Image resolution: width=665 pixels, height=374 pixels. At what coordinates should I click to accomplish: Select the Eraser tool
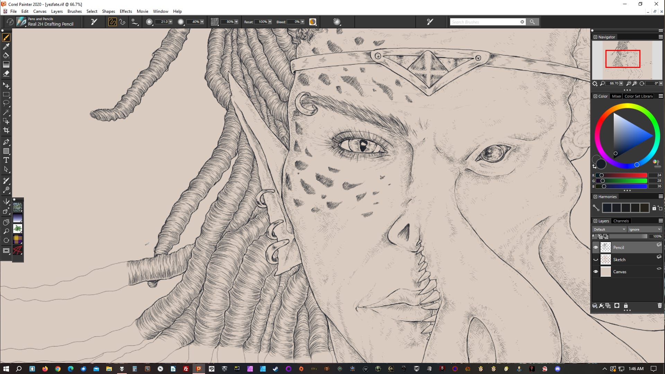pos(6,73)
